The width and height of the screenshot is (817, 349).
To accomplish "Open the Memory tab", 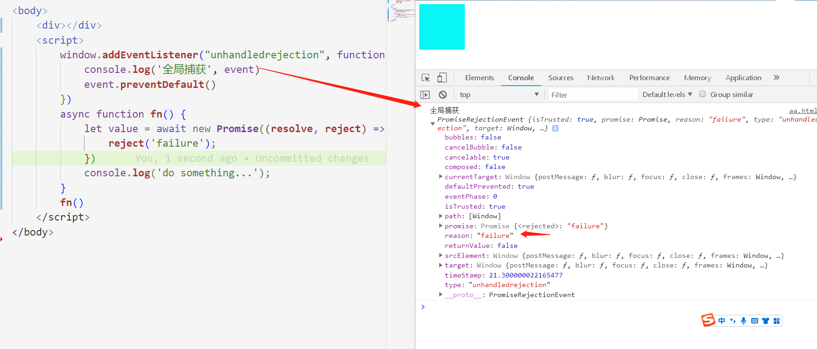I will (697, 78).
